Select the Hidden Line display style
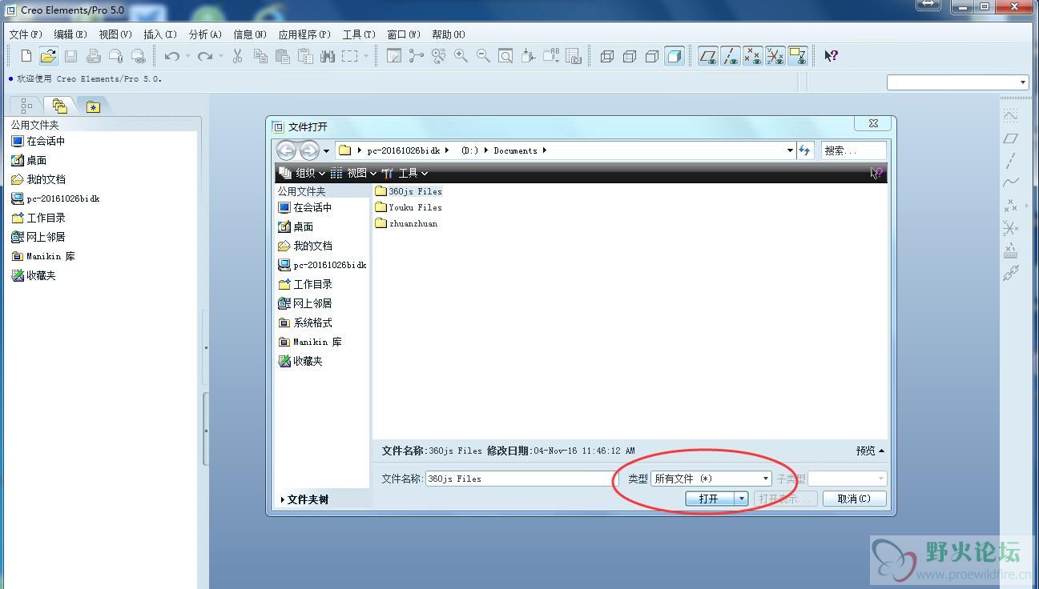 click(630, 56)
